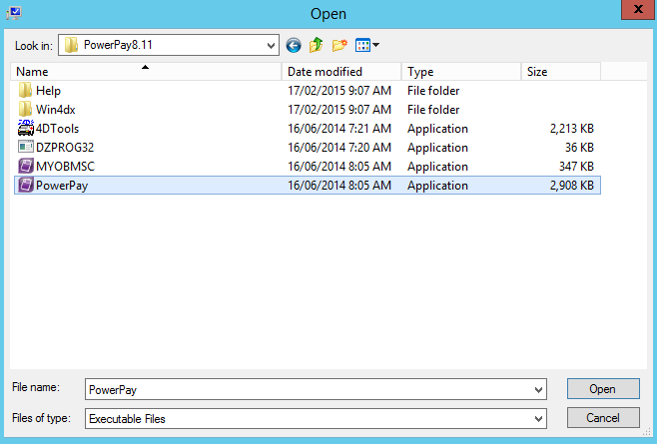Click PowerPay's 16/06/2014 8:05 AM date
Viewport: 657px width, 444px height.
tap(339, 186)
